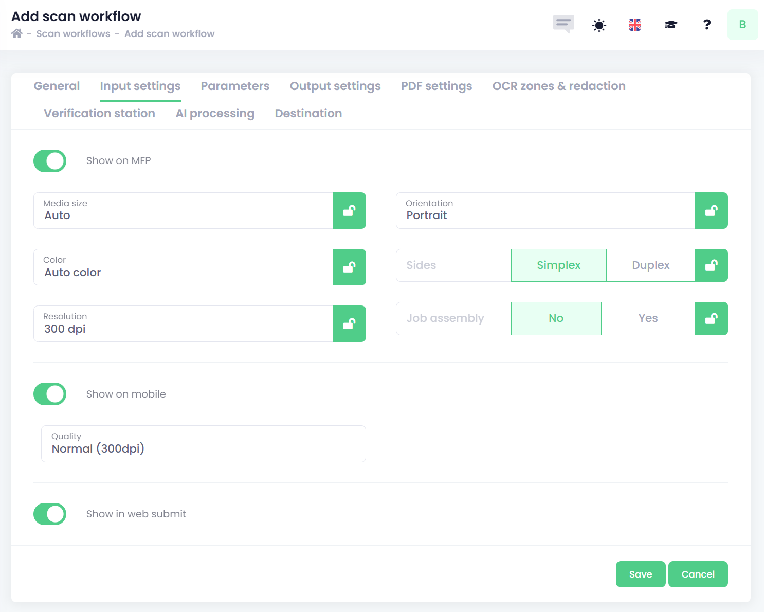764x612 pixels.
Task: Open the user avatar B menu
Action: [x=742, y=25]
